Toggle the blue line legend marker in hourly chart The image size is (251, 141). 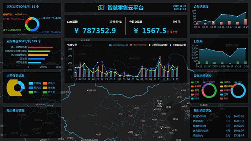171,45
